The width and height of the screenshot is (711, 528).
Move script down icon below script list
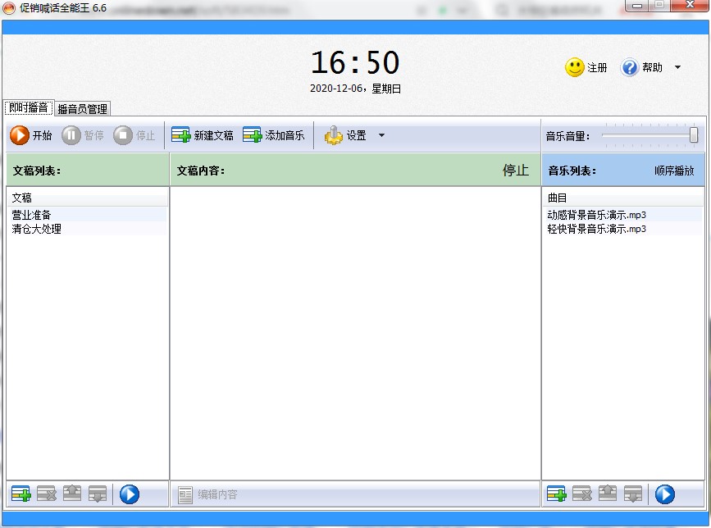click(98, 494)
